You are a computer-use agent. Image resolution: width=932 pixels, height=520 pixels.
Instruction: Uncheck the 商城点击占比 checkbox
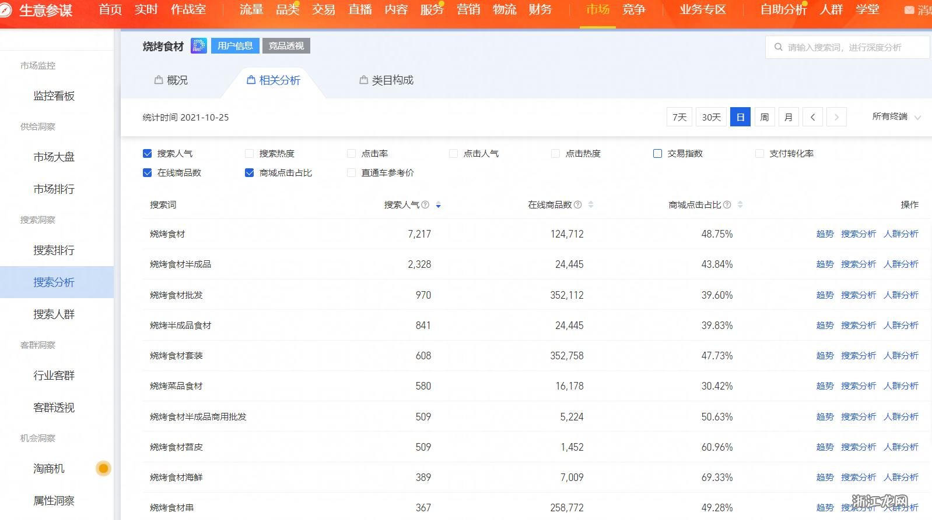click(x=250, y=173)
